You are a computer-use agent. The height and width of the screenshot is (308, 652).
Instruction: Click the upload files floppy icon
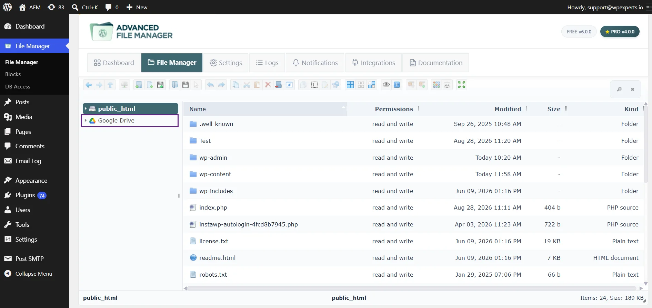[160, 85]
